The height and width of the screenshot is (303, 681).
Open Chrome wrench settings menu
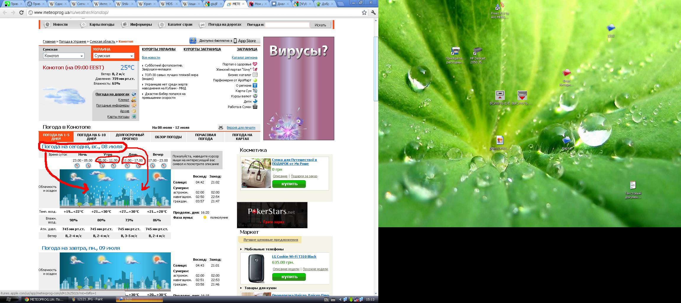click(373, 12)
